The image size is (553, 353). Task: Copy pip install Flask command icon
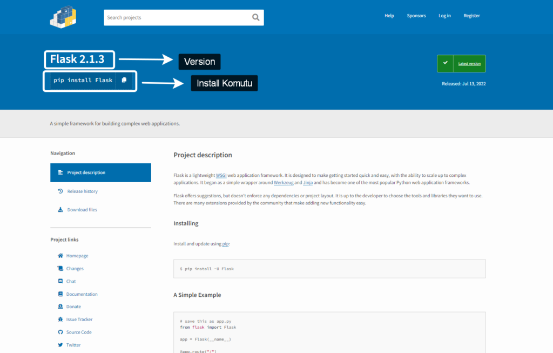(x=124, y=80)
